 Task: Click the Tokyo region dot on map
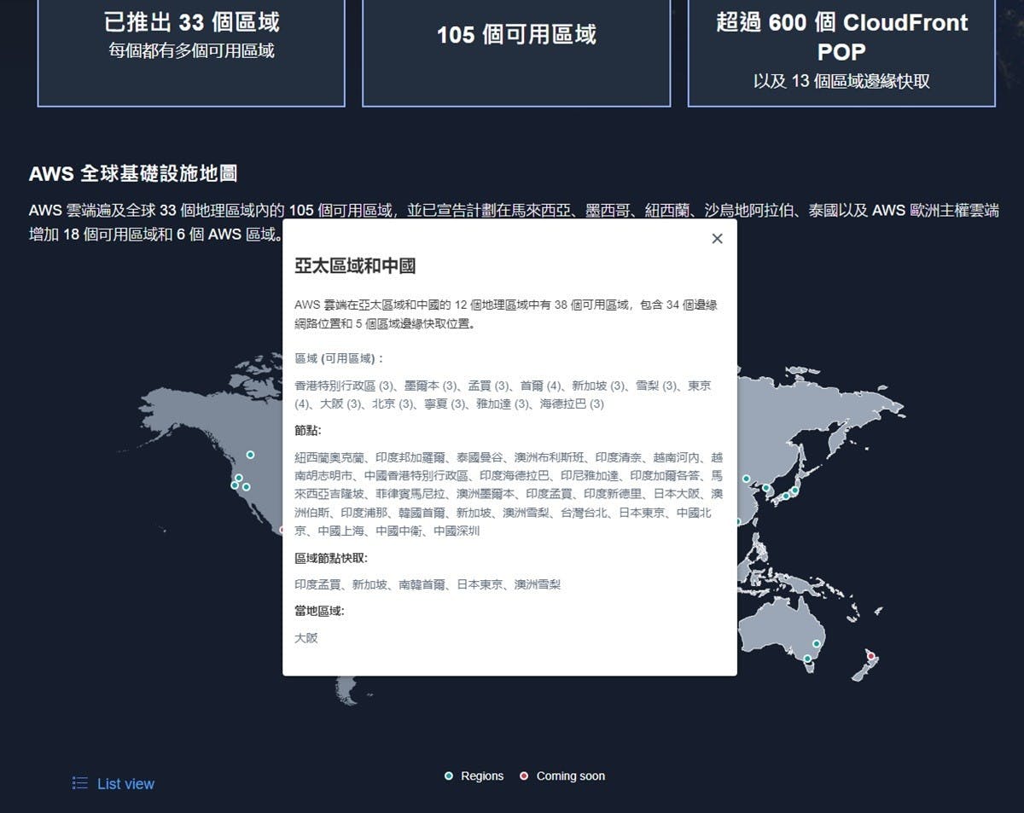[795, 491]
